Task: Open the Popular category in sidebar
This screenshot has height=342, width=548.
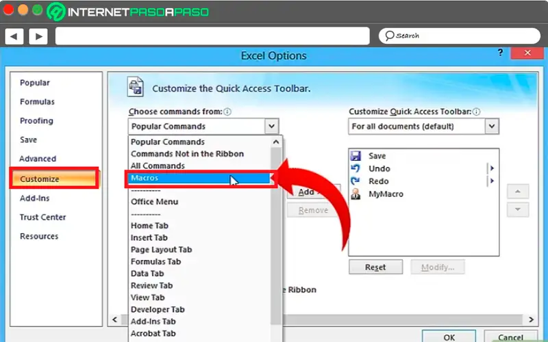Action: (x=35, y=83)
